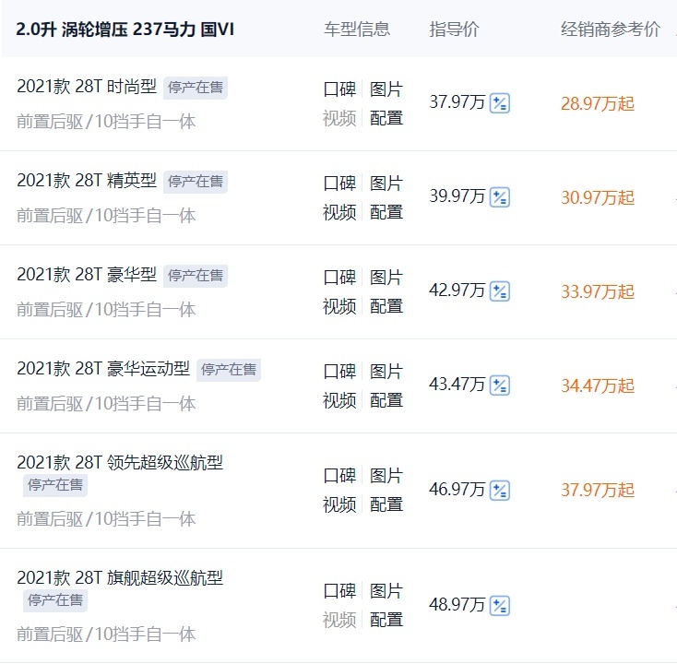
Task: Click calculator icon next to 42.97万
Action: tap(500, 290)
